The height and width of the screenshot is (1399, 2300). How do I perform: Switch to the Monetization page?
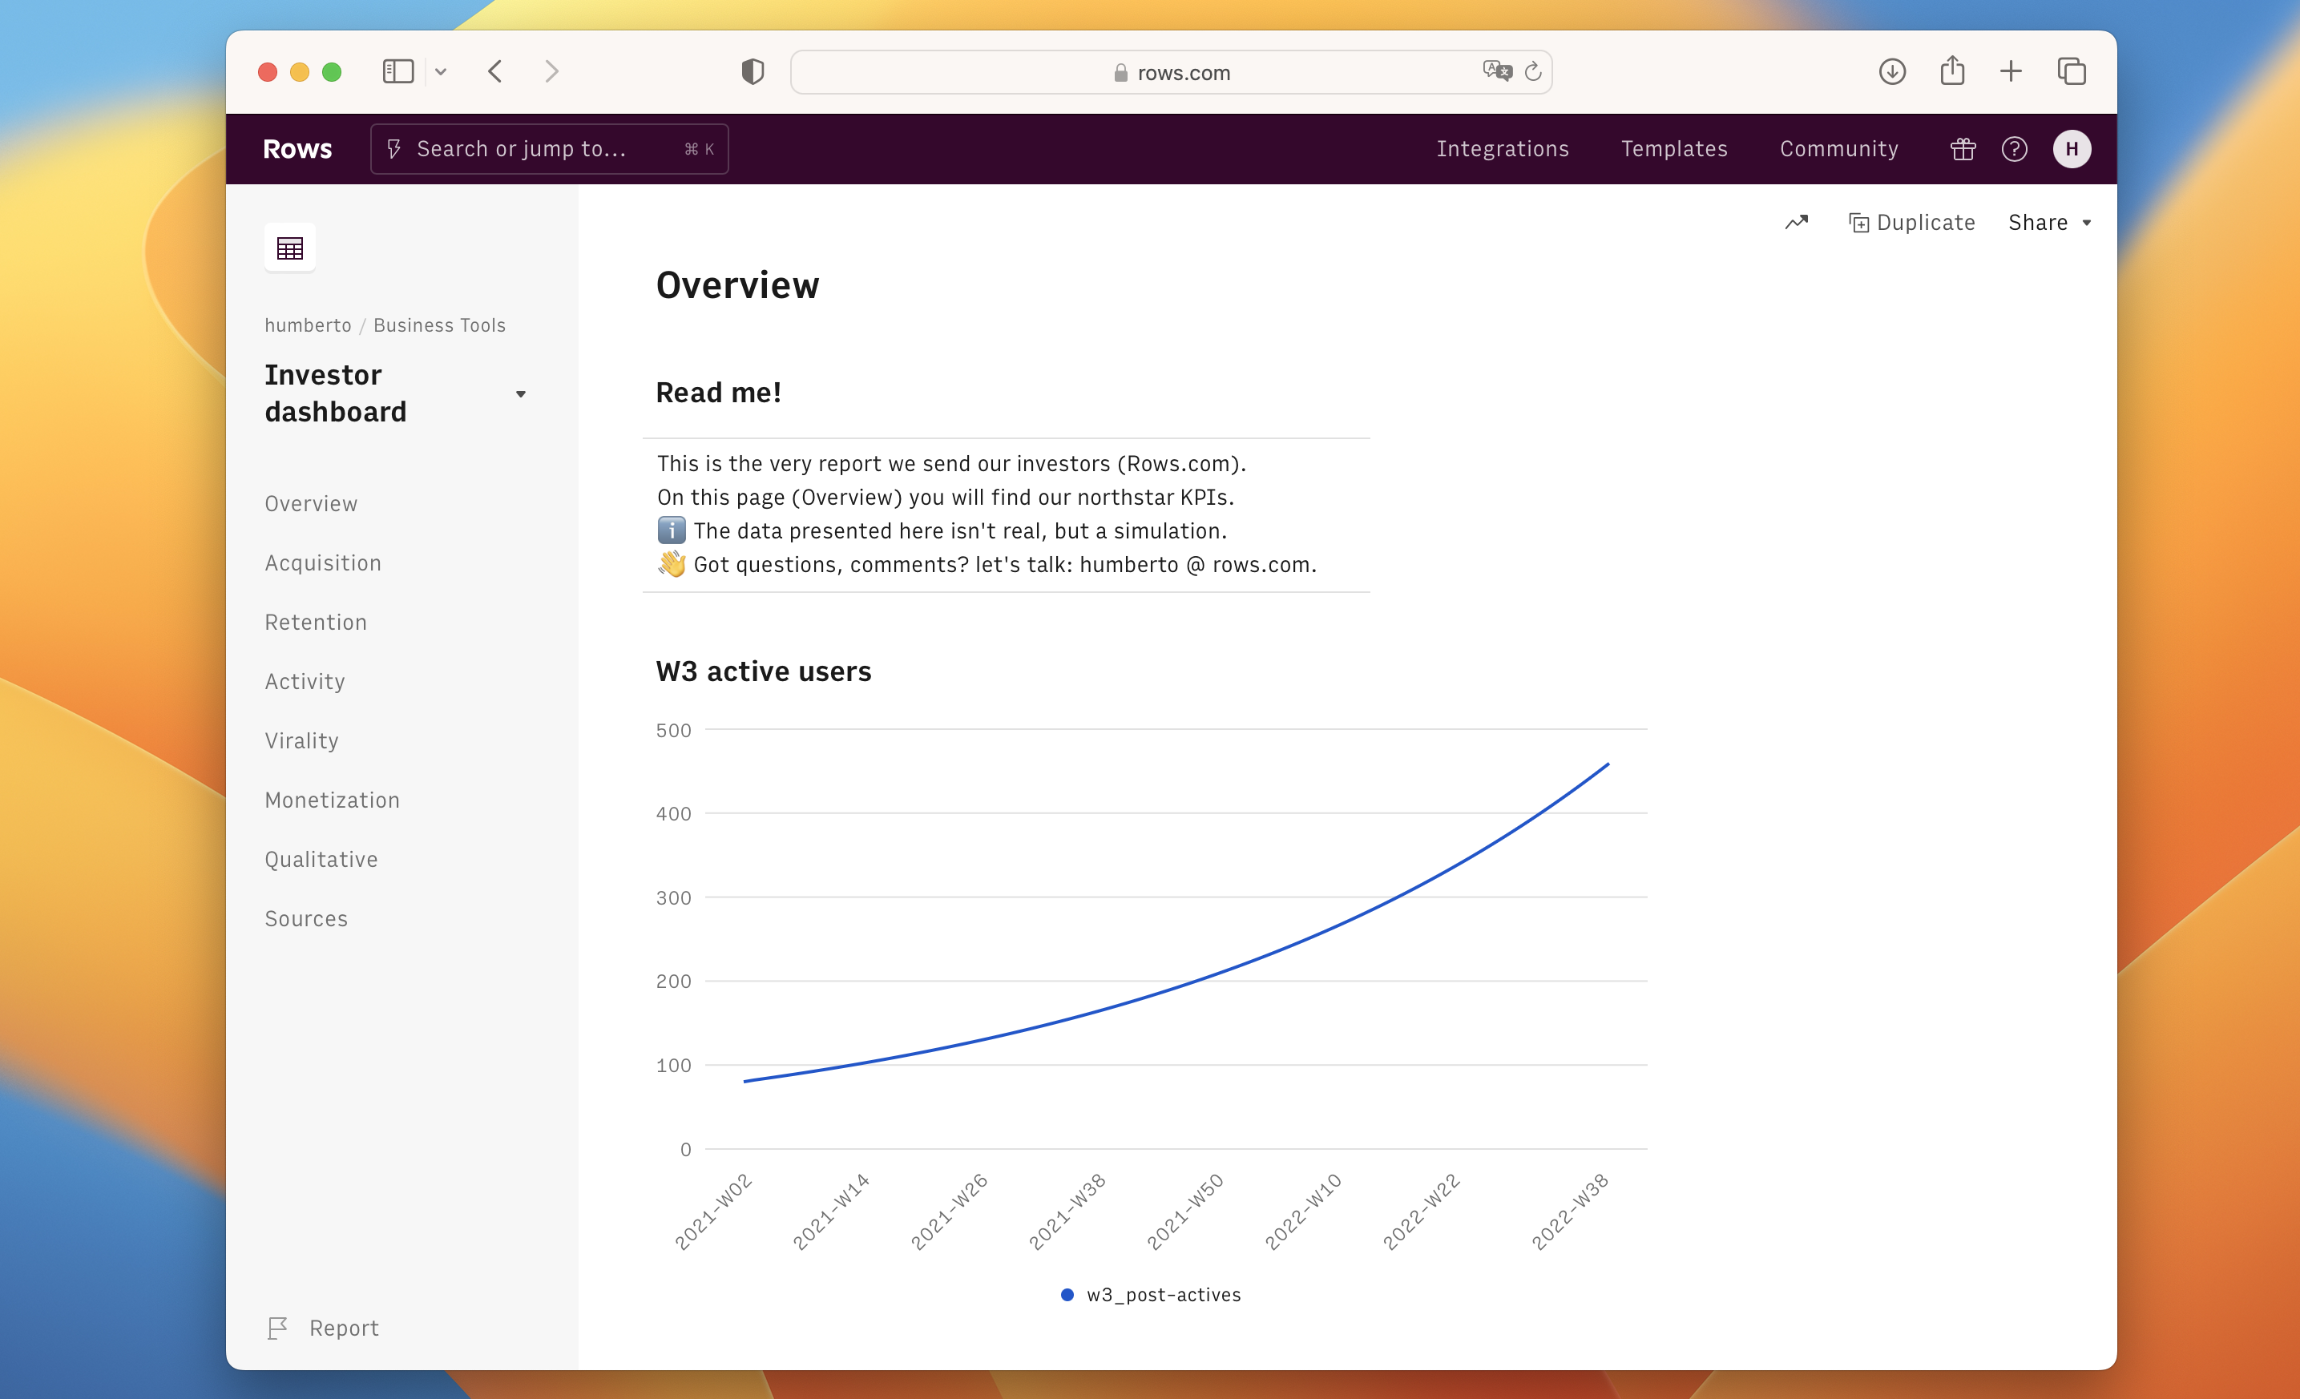click(x=331, y=800)
